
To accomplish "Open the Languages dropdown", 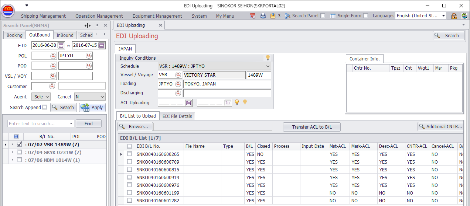I will (x=443, y=16).
